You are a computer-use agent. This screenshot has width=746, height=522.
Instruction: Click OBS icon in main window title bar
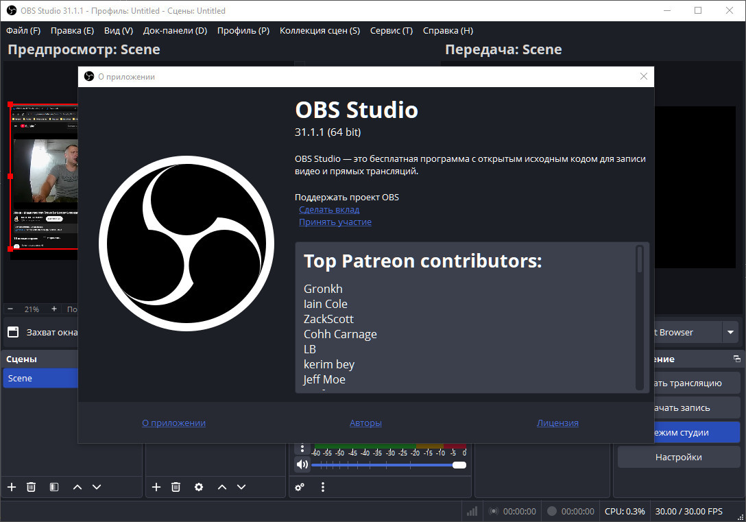click(x=12, y=10)
